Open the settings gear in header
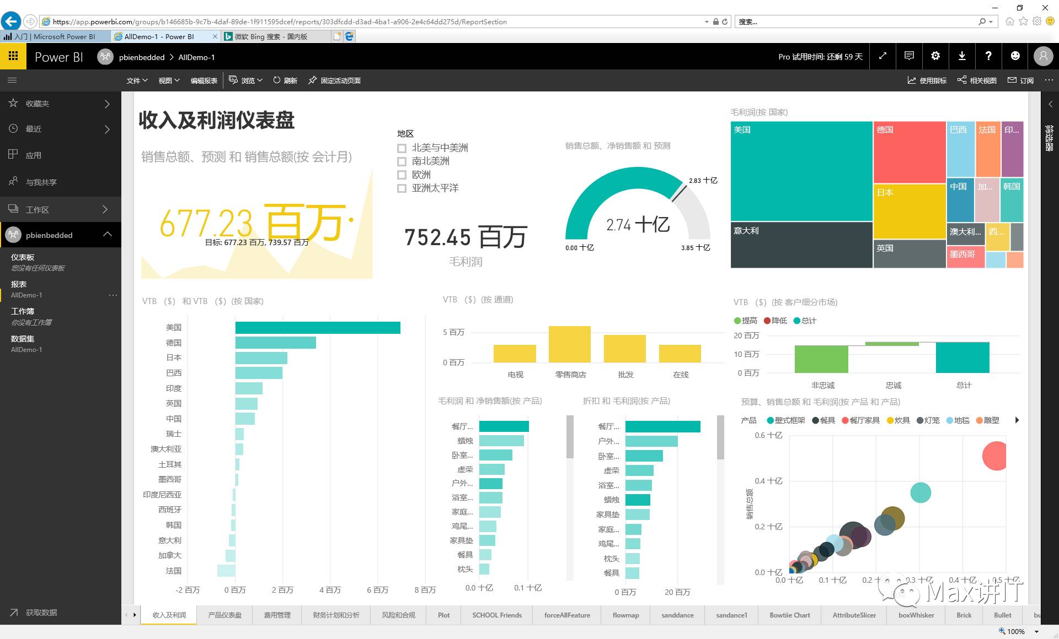This screenshot has height=639, width=1059. [x=935, y=56]
